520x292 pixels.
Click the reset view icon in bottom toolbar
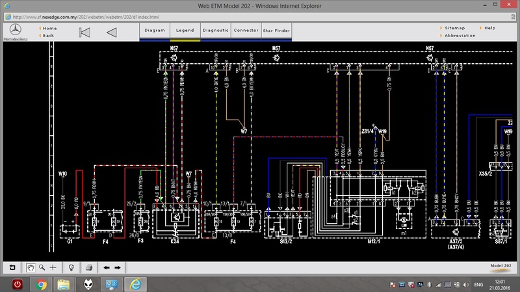pos(11,267)
